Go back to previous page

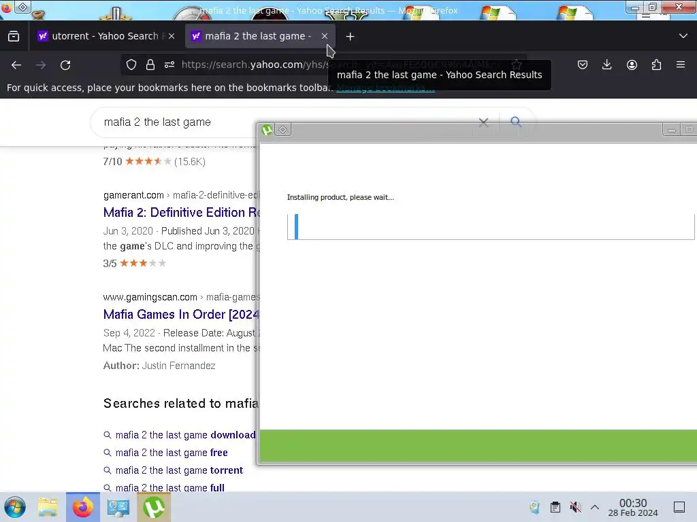coord(16,65)
